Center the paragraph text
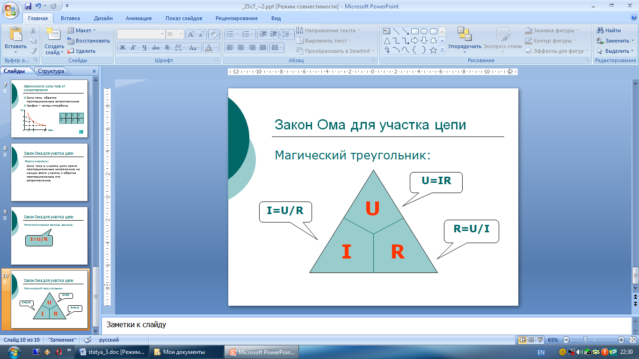This screenshot has height=359, width=639. click(x=241, y=48)
